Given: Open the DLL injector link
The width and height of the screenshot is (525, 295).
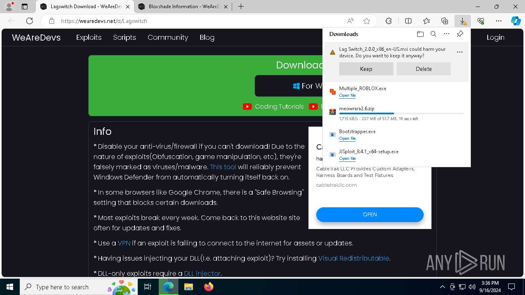Looking at the screenshot, I should (202, 273).
